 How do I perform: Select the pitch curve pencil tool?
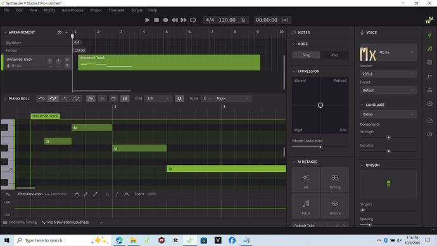click(76, 98)
